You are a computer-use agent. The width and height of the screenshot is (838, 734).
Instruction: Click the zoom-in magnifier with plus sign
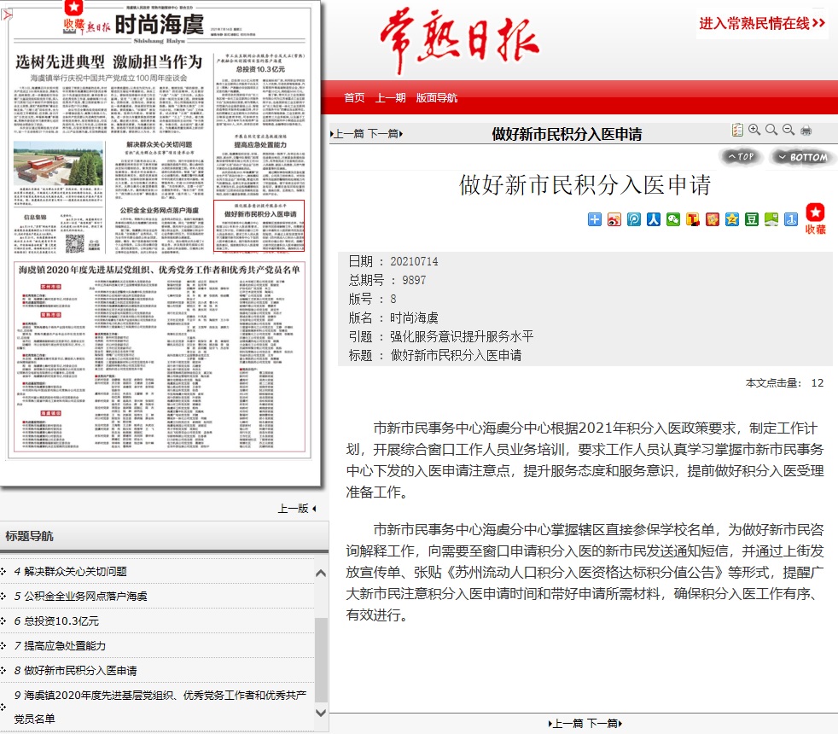point(754,130)
